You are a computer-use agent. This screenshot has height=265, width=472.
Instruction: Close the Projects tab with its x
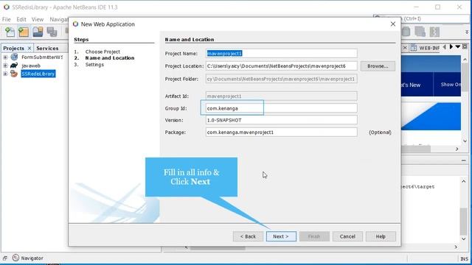coord(29,48)
